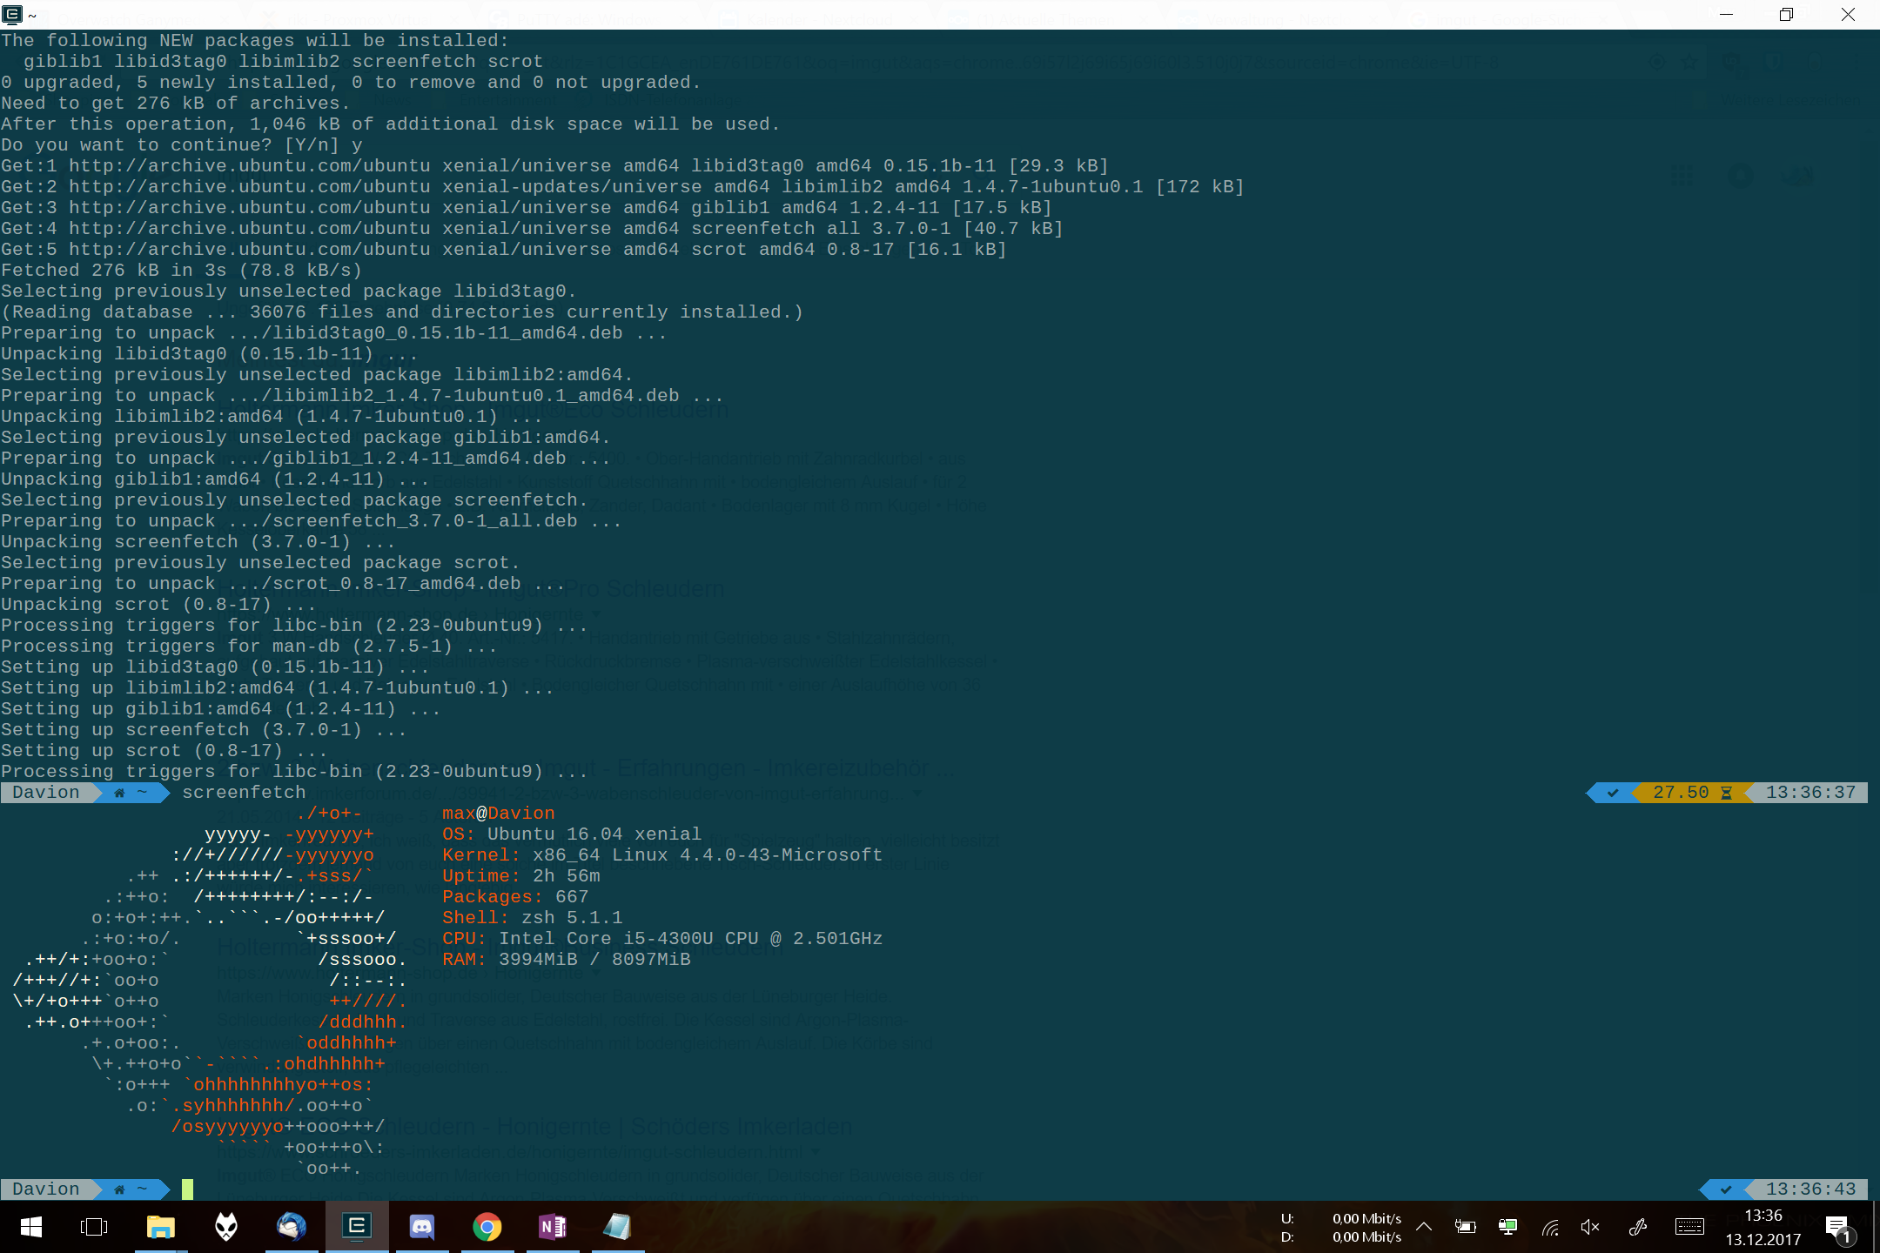Open the Notepad taskbar icon

[x=618, y=1227]
